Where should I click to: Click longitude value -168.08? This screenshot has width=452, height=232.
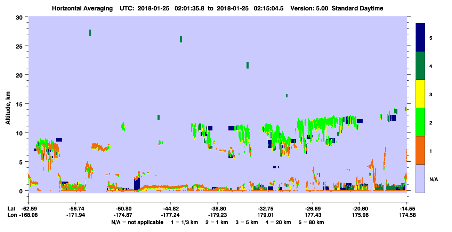[x=29, y=215]
